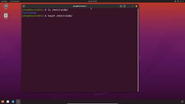Expand the Terminal app menu in top bar
Screen dimensions: 185x104
(x=15, y=1)
